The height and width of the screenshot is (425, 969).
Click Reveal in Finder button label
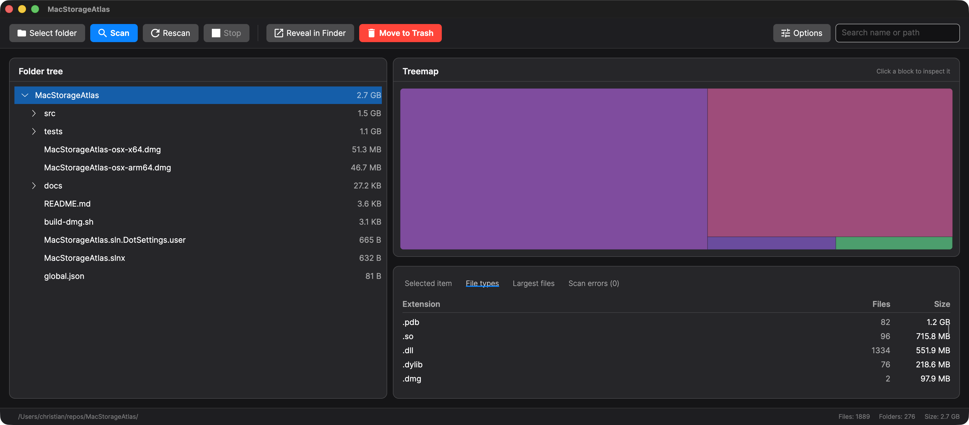coord(316,33)
